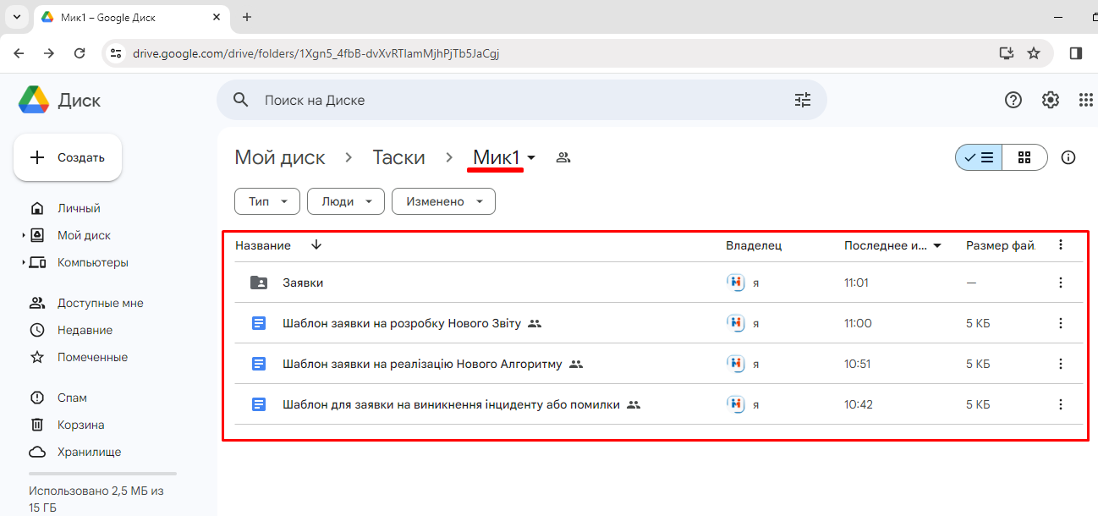Open more actions for Заявки folder
This screenshot has width=1098, height=516.
(1061, 283)
